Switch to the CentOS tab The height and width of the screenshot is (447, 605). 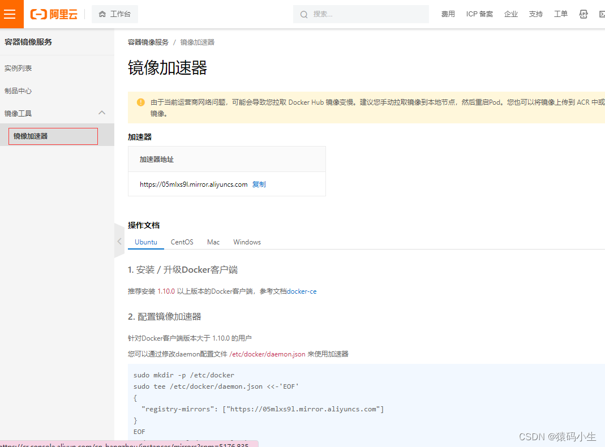pos(182,242)
